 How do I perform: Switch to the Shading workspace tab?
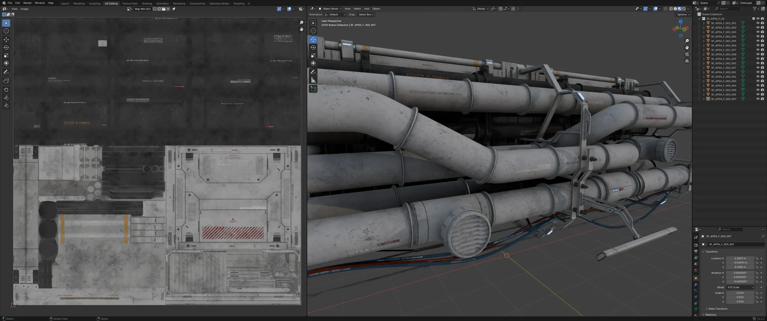tap(147, 4)
